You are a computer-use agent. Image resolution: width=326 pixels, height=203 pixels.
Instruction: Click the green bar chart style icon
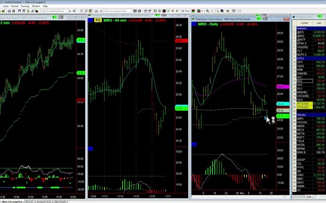coord(168,11)
